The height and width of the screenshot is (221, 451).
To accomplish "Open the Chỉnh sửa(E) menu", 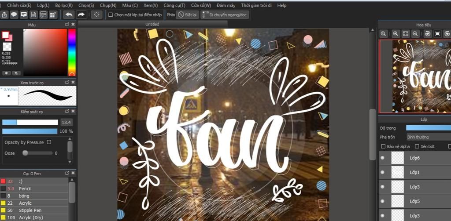I will (19, 5).
